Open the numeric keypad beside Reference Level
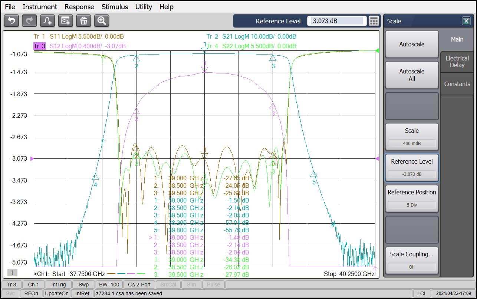477x299 pixels. pyautogui.click(x=374, y=21)
